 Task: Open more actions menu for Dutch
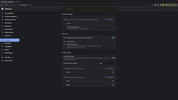coord(113,23)
